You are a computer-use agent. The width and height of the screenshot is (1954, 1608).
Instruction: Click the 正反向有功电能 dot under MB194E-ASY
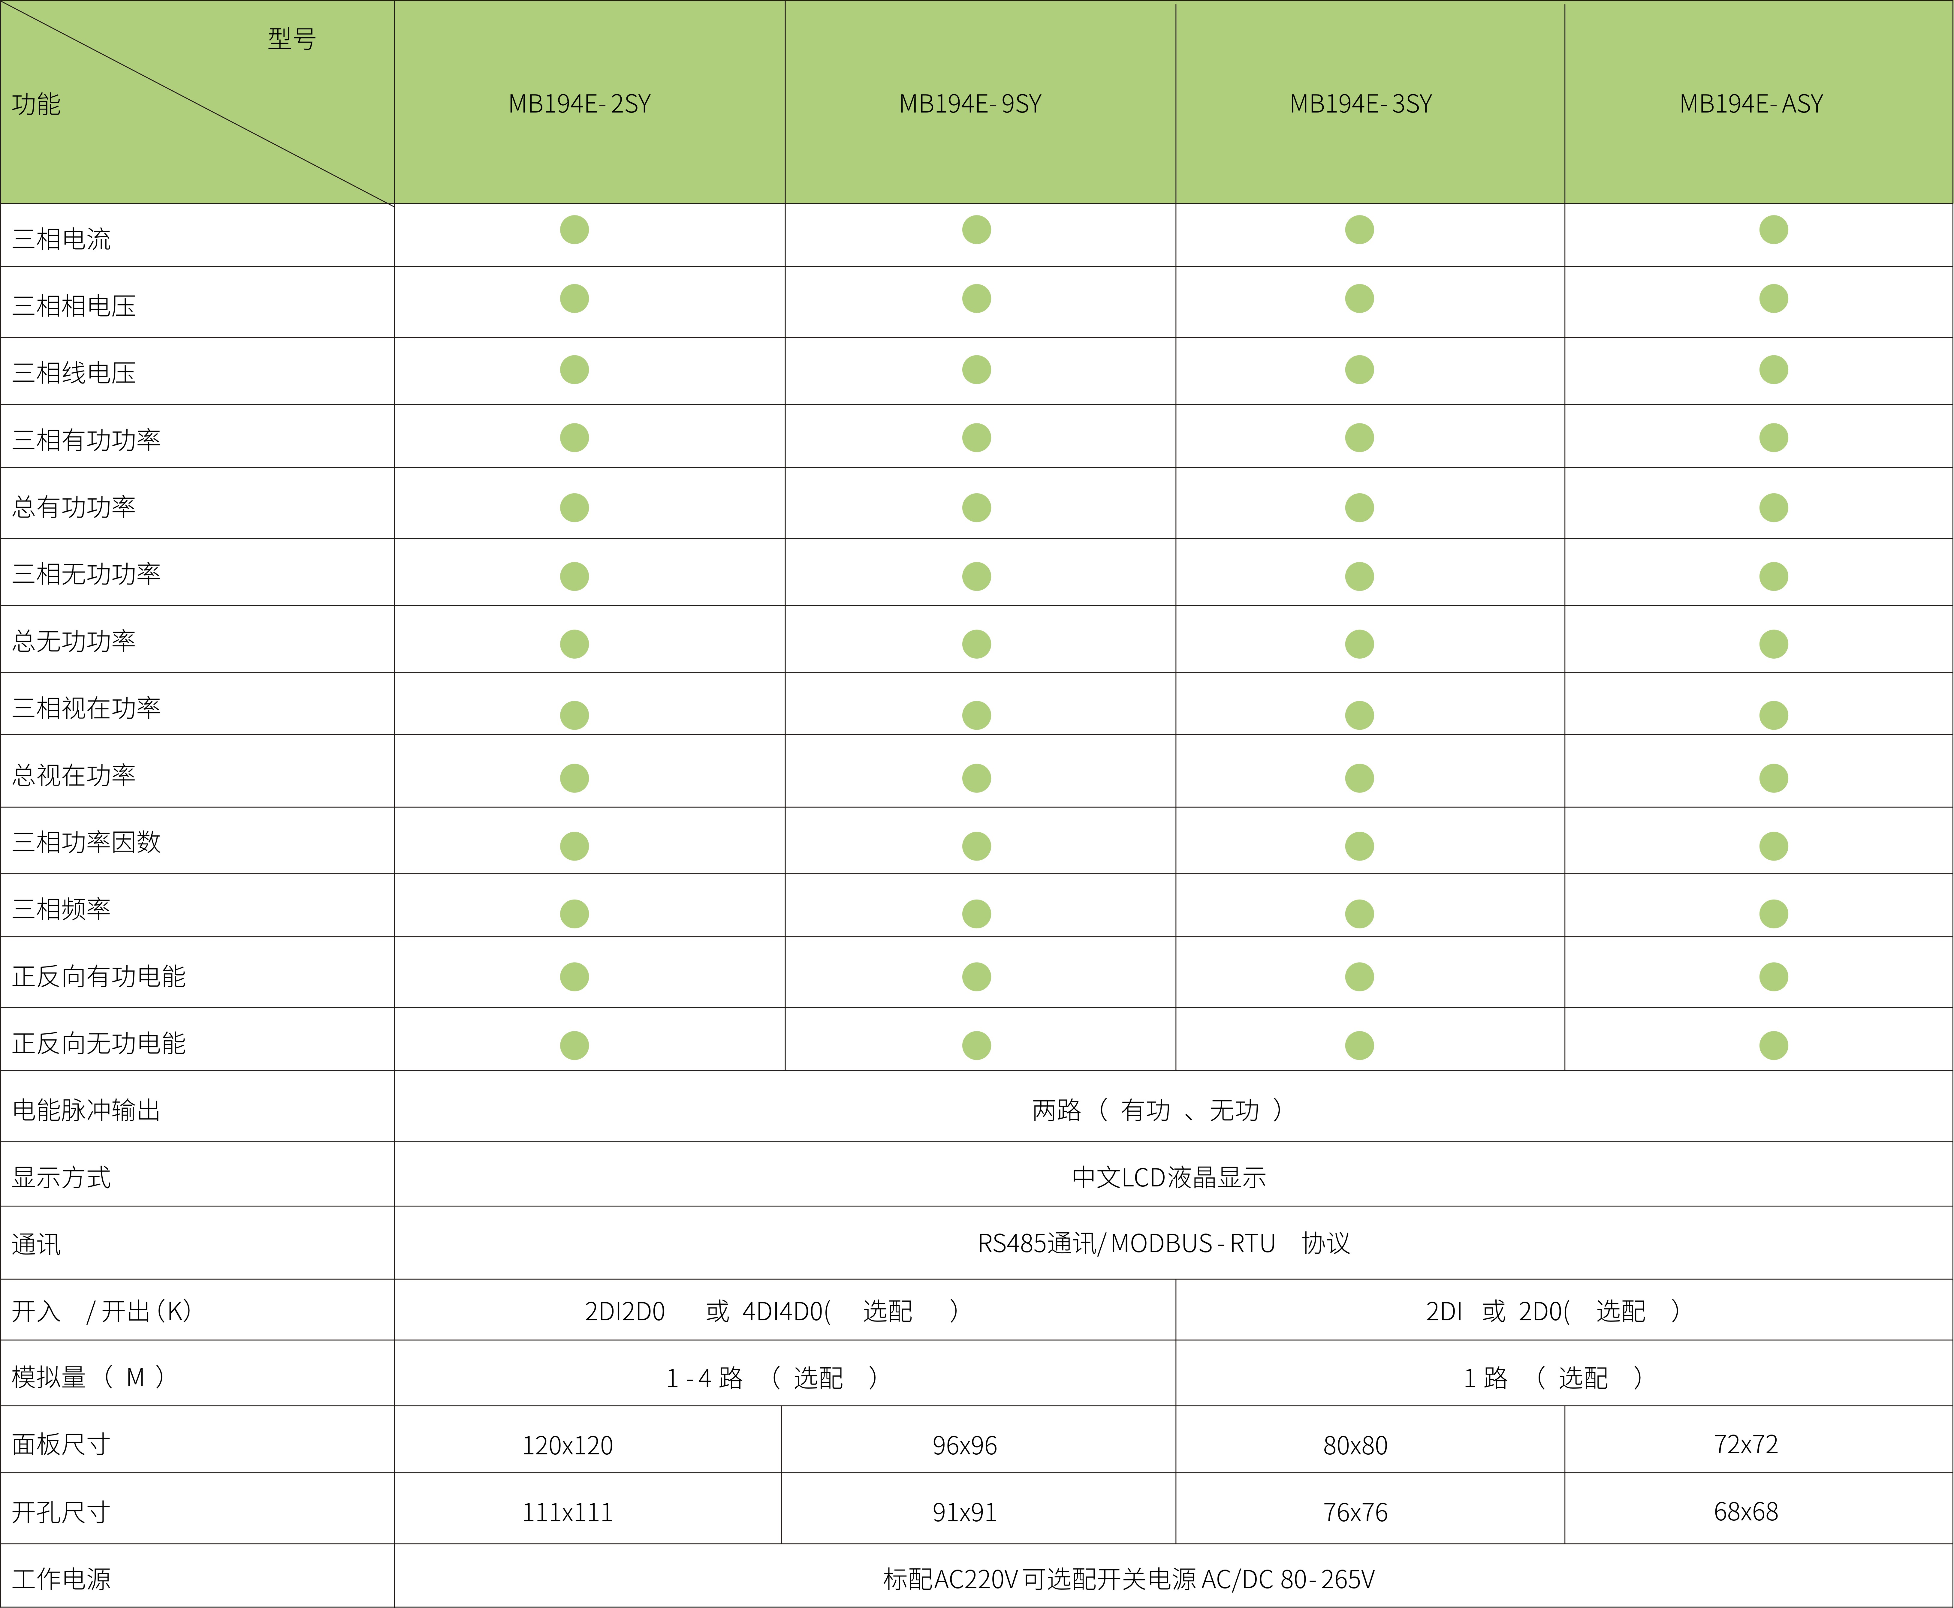point(1773,976)
